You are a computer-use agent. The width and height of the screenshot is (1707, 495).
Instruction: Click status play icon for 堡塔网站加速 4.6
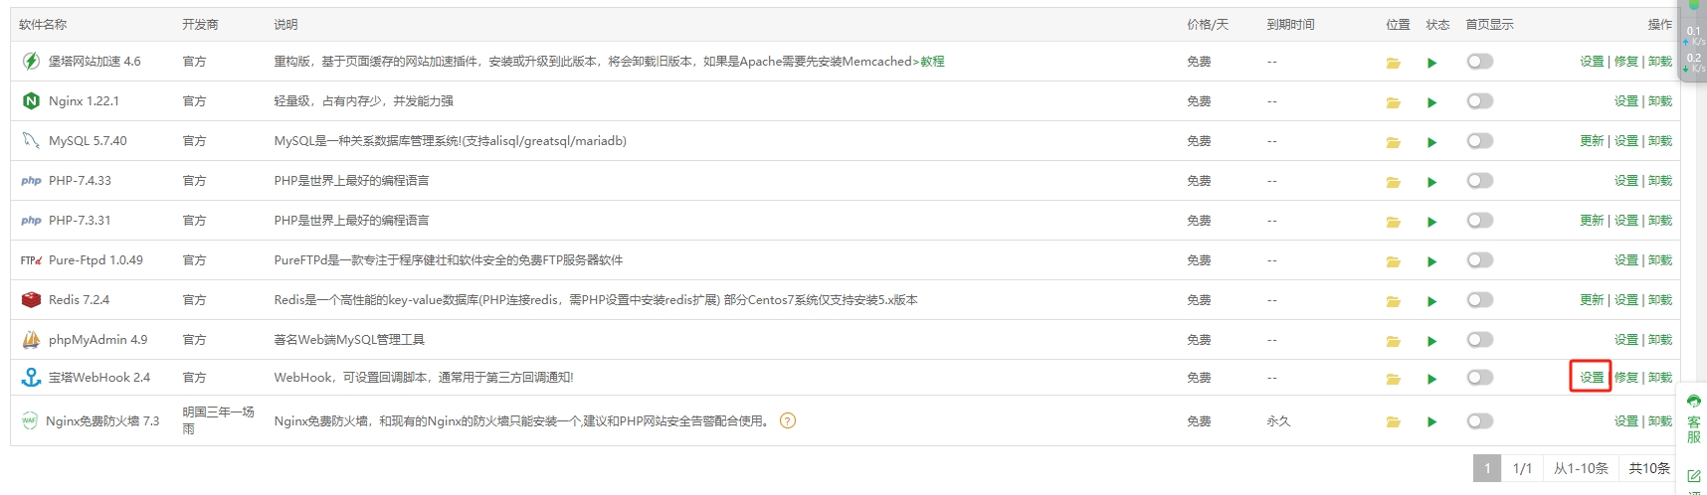point(1431,63)
